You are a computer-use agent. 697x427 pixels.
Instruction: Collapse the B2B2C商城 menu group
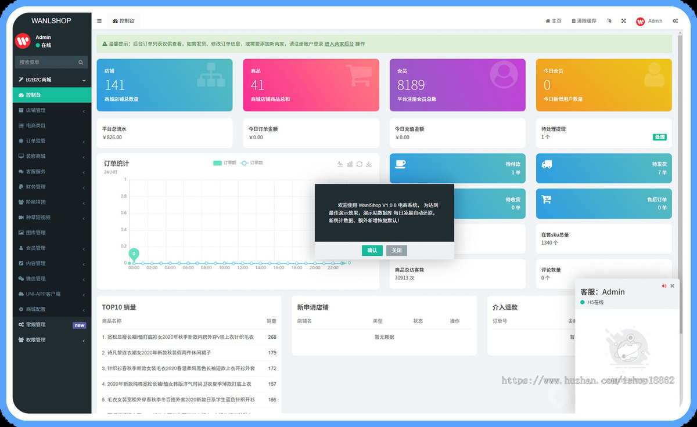pyautogui.click(x=52, y=79)
